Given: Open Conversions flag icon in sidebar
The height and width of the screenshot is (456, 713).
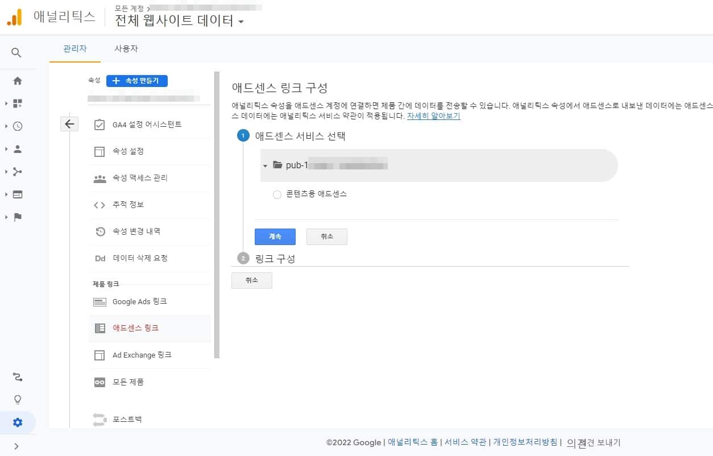Looking at the screenshot, I should point(18,217).
